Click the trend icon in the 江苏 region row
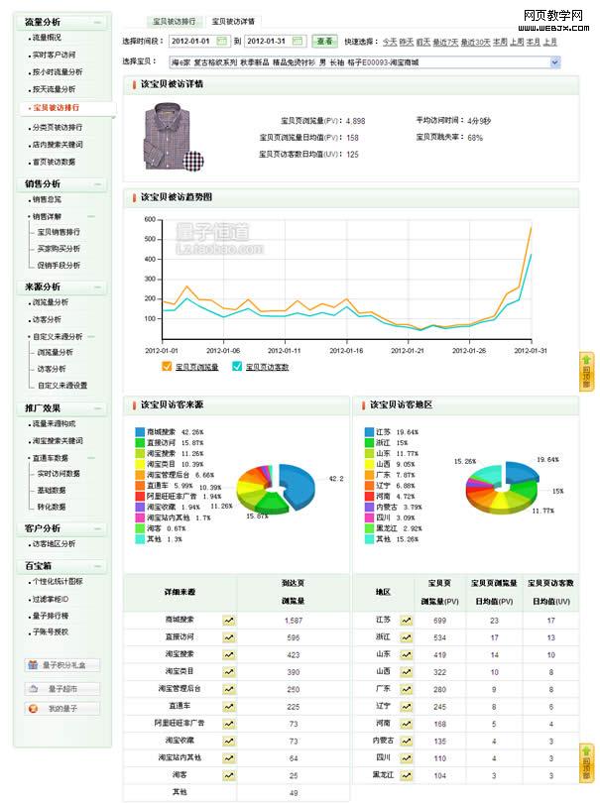 tap(406, 620)
